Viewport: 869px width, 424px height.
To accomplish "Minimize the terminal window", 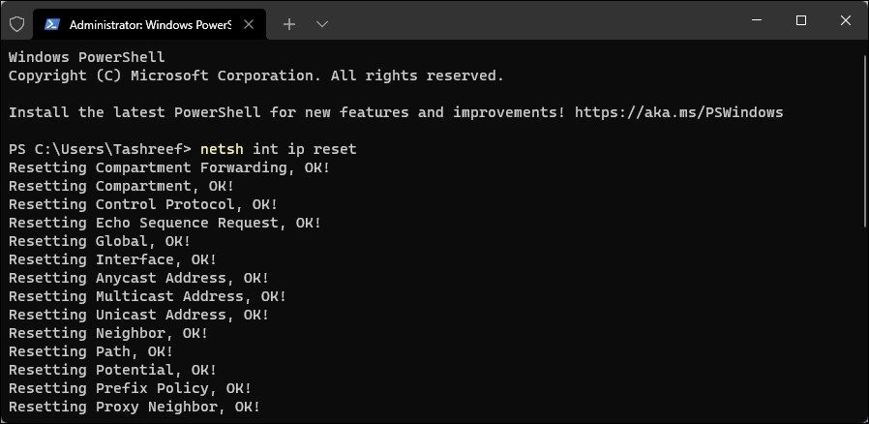I will (x=756, y=20).
